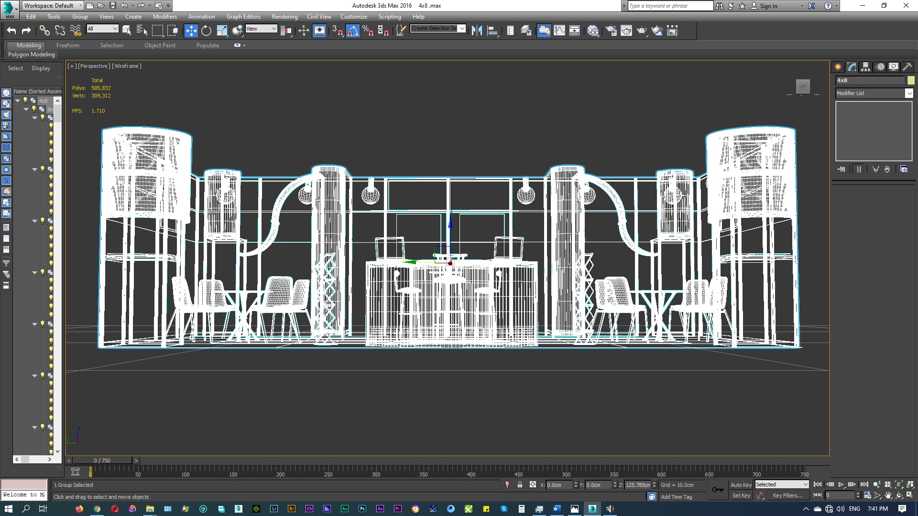
Task: Click the Mirror tool icon
Action: (477, 31)
